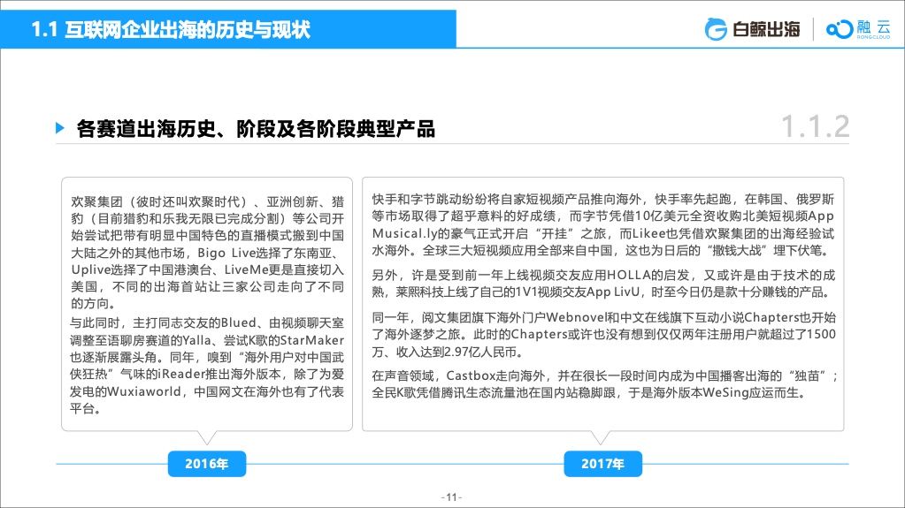This screenshot has height=508, width=905.
Task: Click the paragraph starting 快手和字节跳动纷纷
Action: click(x=603, y=225)
